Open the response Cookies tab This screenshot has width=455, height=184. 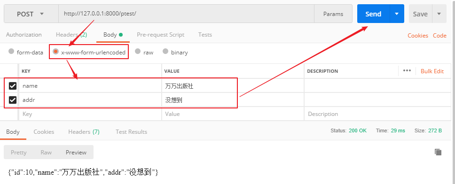(44, 132)
